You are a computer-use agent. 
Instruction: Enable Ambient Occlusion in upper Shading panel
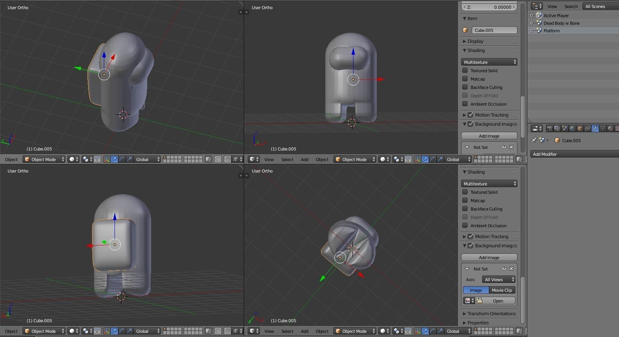(x=465, y=104)
